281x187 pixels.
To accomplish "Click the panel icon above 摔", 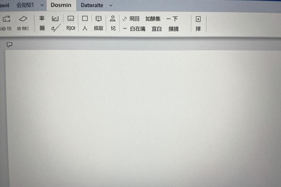I will [198, 19].
